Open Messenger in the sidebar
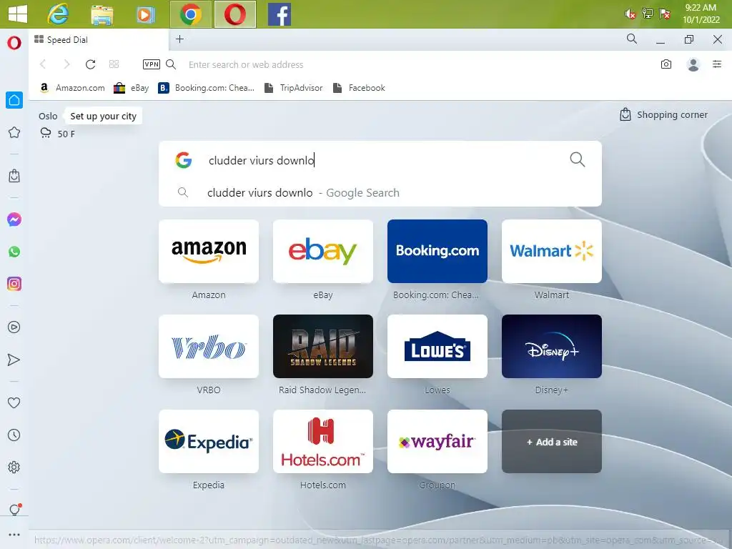This screenshot has height=549, width=732. [14, 219]
